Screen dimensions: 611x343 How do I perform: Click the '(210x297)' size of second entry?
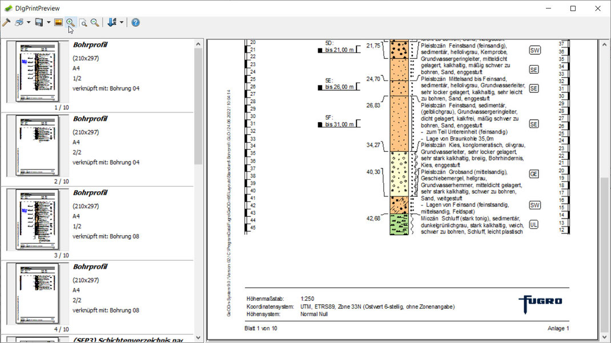coord(86,132)
